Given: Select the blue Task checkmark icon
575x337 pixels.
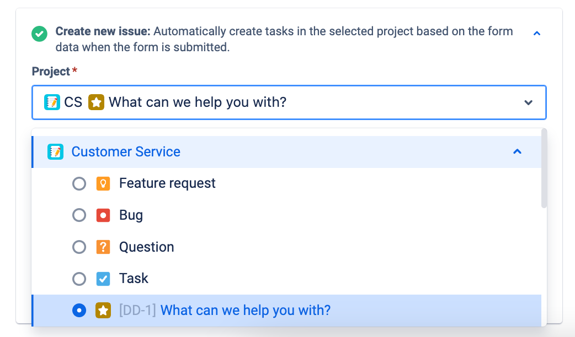Looking at the screenshot, I should coord(103,279).
